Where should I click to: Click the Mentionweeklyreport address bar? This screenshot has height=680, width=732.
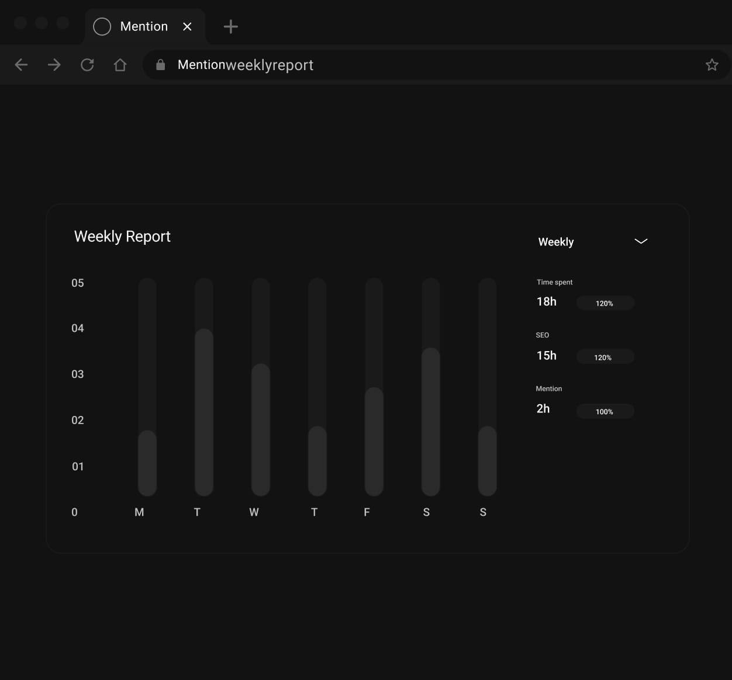[436, 65]
